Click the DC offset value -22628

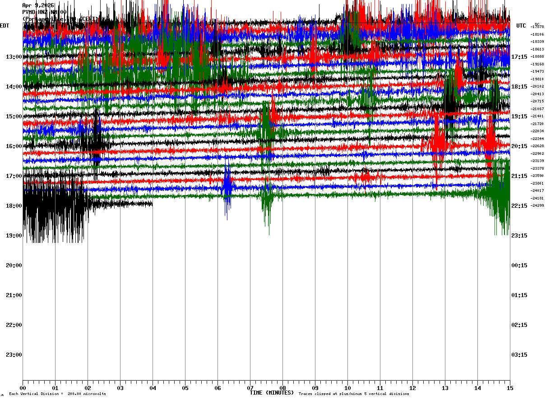coord(537,146)
